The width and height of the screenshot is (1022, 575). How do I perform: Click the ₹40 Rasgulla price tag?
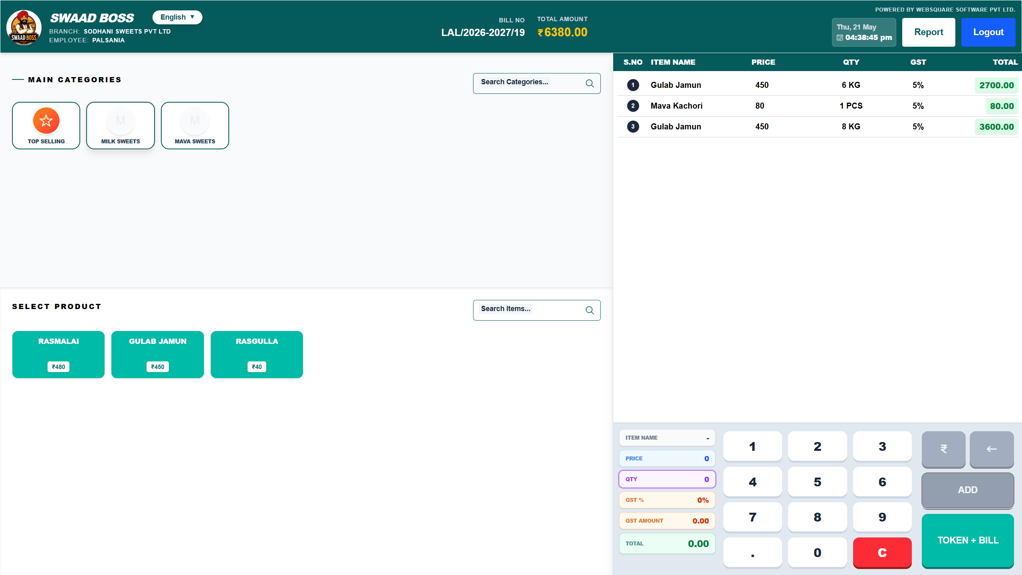pyautogui.click(x=257, y=367)
